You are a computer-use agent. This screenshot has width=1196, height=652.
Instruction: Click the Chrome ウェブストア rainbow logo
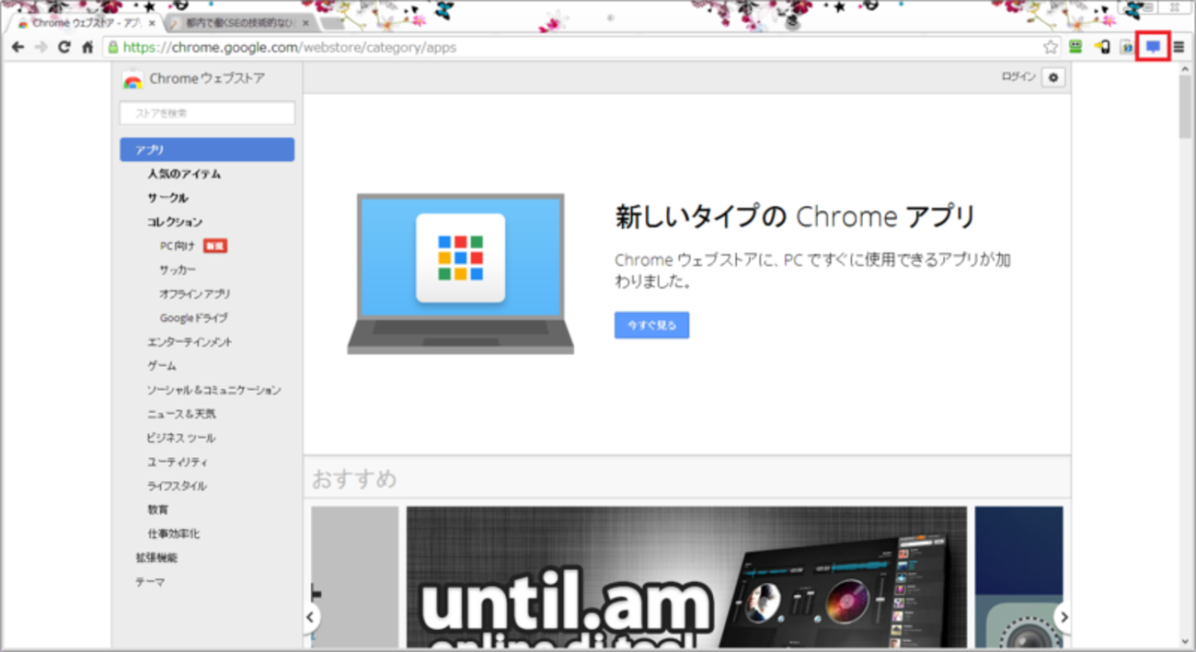click(x=132, y=80)
